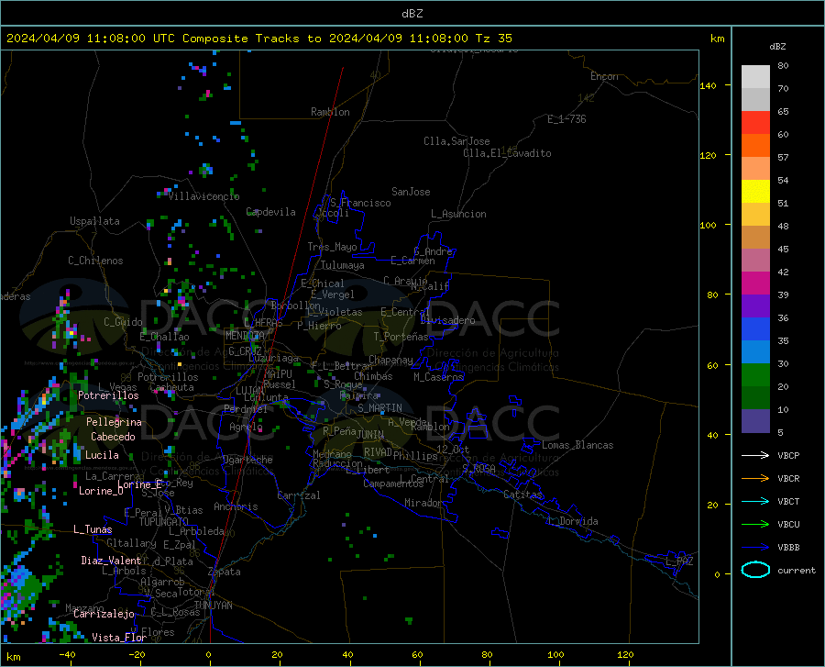Click the cyan 'current' ellipse symbol
This screenshot has height=667, width=825.
click(755, 570)
